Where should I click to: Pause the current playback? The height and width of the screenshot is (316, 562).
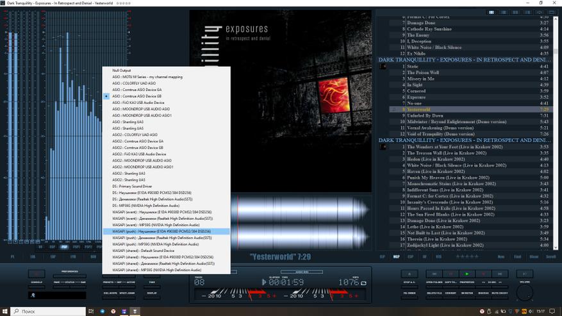click(450, 274)
